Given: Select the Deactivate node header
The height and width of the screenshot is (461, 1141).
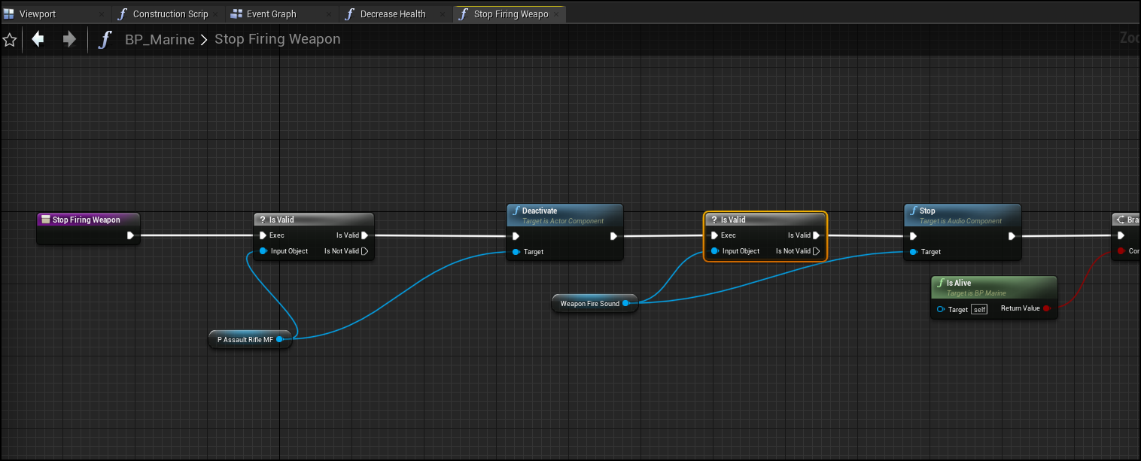Looking at the screenshot, I should [x=565, y=215].
